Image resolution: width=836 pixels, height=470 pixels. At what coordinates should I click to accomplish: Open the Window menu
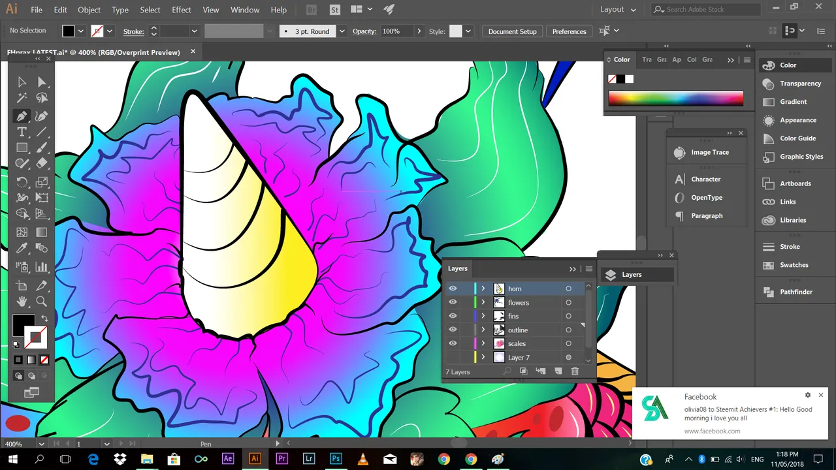[x=245, y=10]
